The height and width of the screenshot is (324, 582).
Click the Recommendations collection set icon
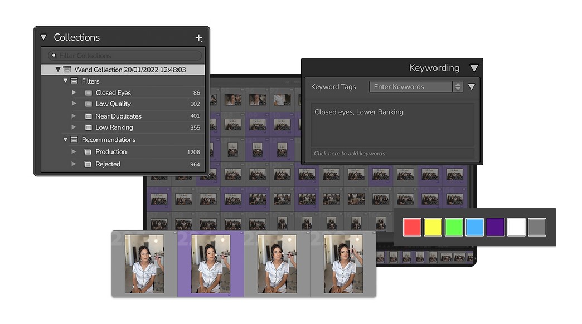(x=74, y=140)
